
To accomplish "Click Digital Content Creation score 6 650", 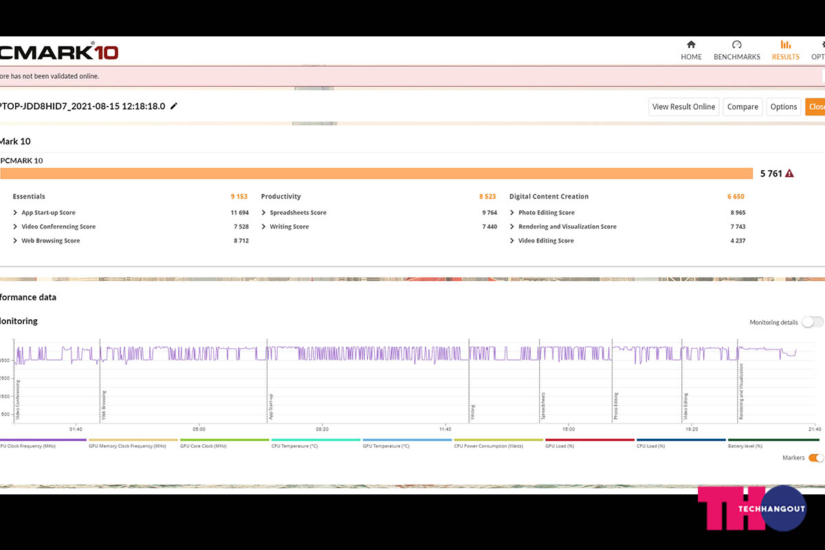I will pyautogui.click(x=736, y=196).
